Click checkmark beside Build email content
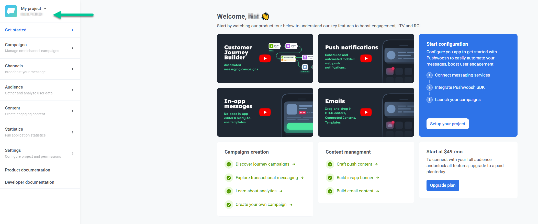The width and height of the screenshot is (538, 224). coord(330,191)
